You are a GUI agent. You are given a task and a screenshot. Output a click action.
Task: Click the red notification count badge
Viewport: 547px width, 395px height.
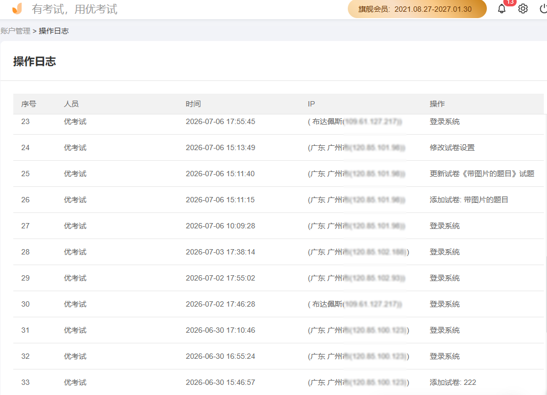[x=510, y=2]
